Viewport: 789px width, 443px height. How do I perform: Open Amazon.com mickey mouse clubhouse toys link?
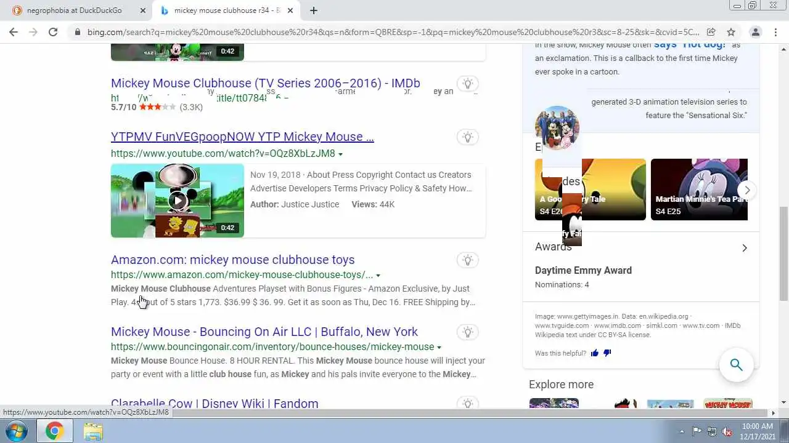click(232, 260)
